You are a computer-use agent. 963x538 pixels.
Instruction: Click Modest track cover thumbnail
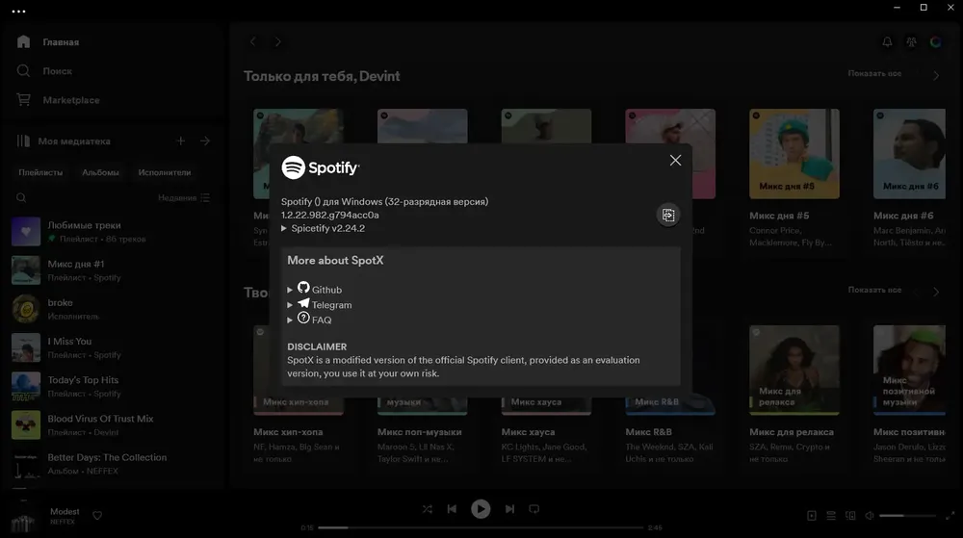pyautogui.click(x=23, y=517)
